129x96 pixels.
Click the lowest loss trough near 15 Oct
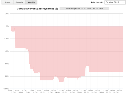[x=61, y=82]
